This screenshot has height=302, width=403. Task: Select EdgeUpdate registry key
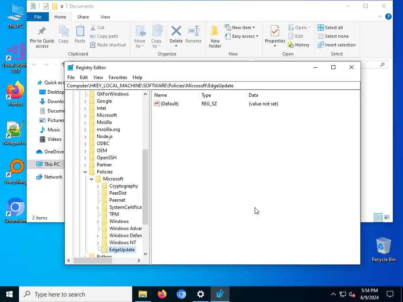pos(122,250)
